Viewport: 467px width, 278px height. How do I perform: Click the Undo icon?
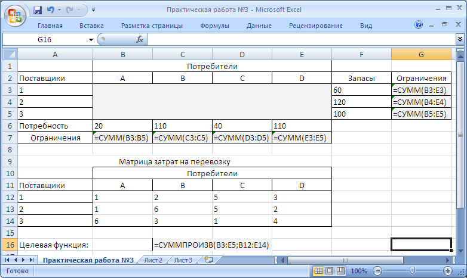50,10
